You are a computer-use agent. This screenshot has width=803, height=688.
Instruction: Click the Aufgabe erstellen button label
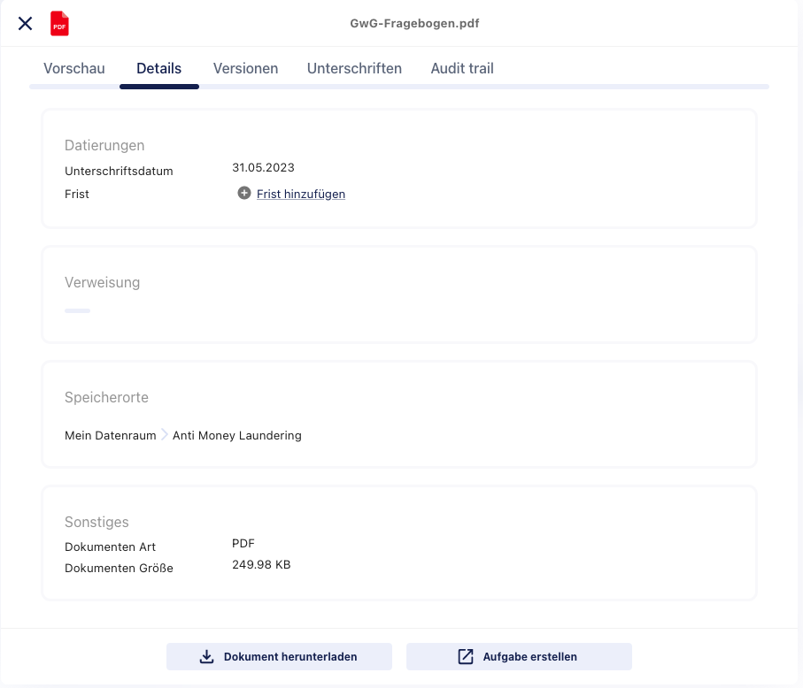click(529, 657)
